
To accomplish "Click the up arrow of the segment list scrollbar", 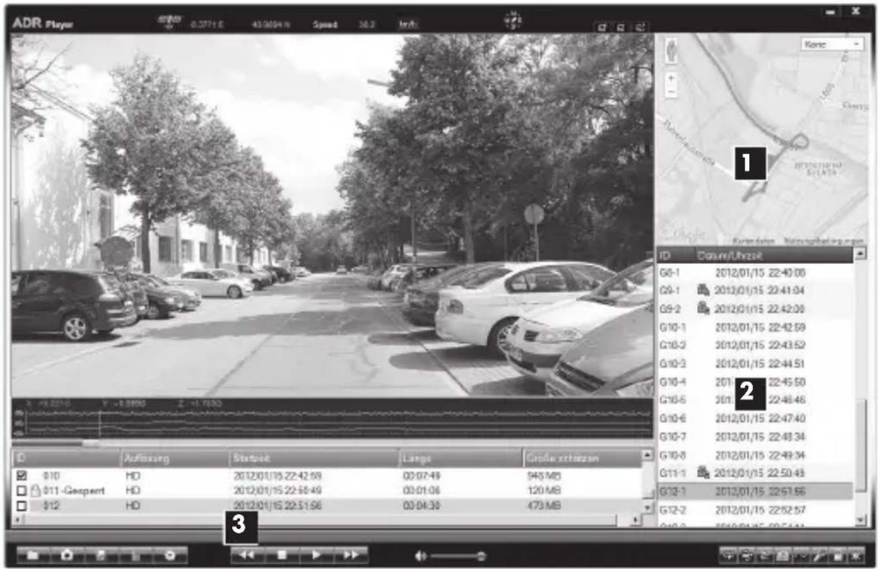I will click(x=860, y=253).
